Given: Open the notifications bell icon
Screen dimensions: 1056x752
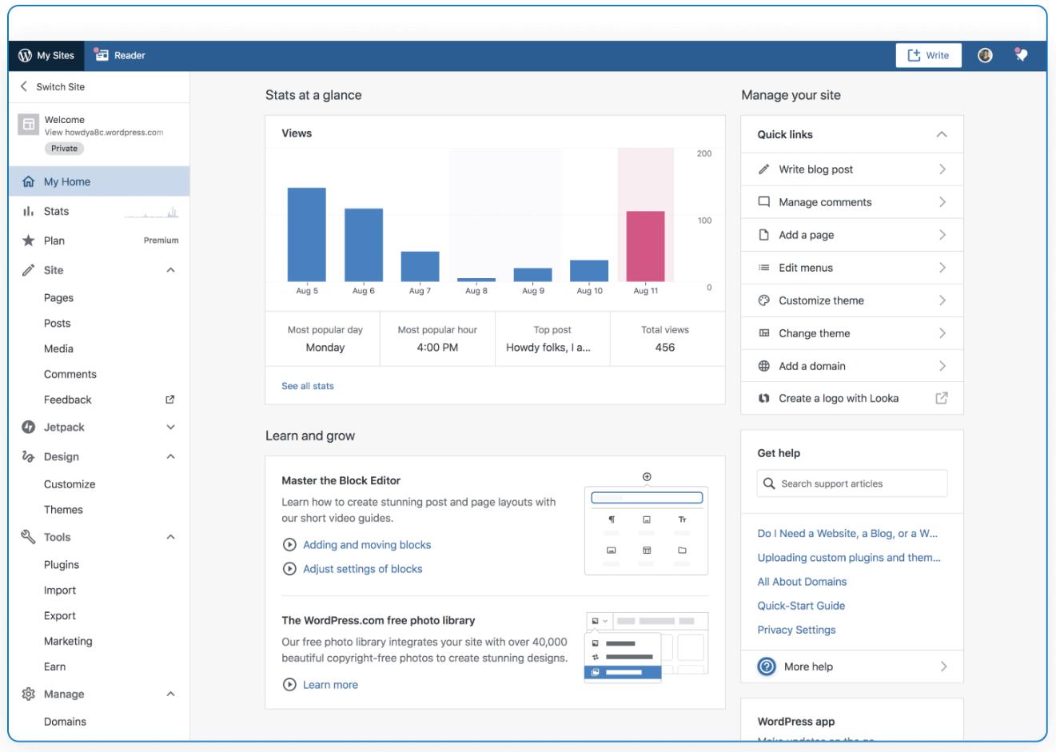Looking at the screenshot, I should click(1021, 55).
